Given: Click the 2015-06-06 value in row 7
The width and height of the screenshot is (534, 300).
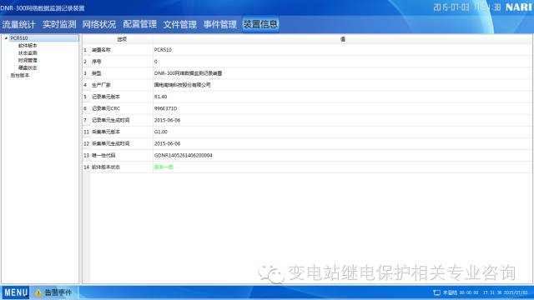Looking at the screenshot, I should [167, 120].
